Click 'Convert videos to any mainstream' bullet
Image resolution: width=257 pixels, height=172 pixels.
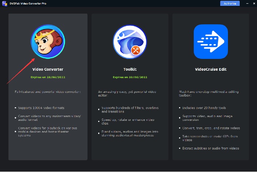click(x=49, y=118)
